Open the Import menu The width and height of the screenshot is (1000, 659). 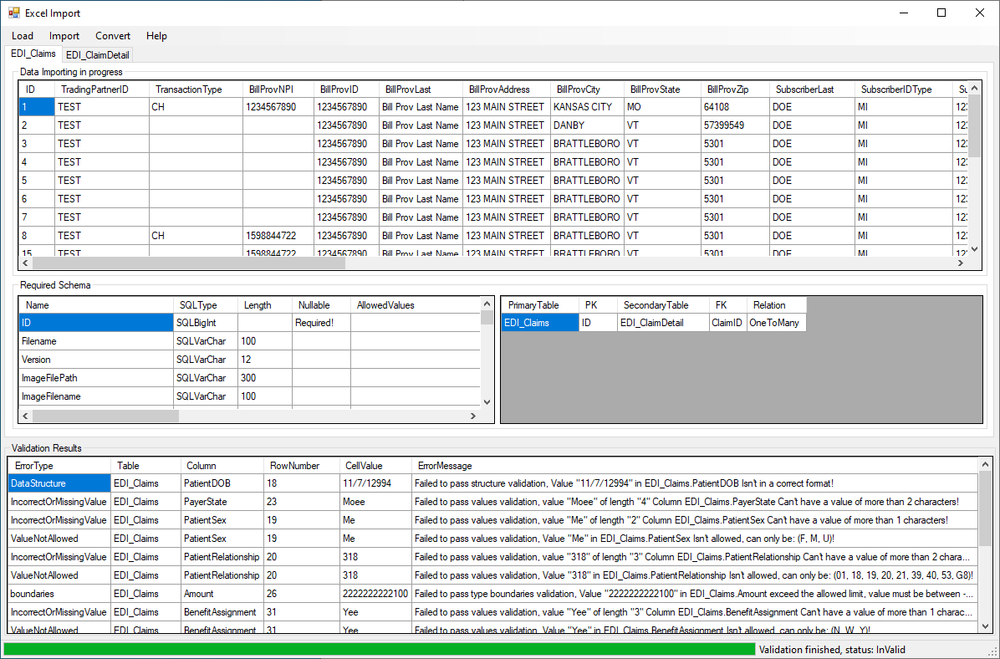tap(64, 36)
